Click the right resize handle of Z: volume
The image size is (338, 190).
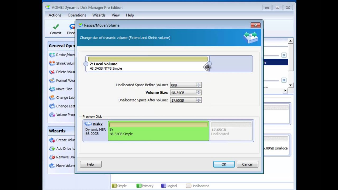click(209, 64)
